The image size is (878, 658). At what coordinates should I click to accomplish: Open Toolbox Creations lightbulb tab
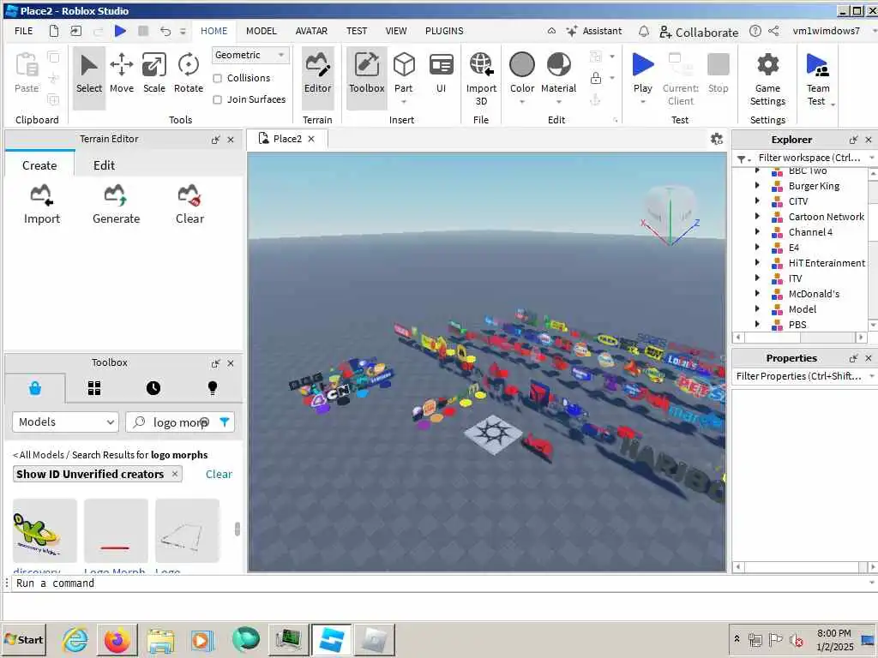[213, 388]
